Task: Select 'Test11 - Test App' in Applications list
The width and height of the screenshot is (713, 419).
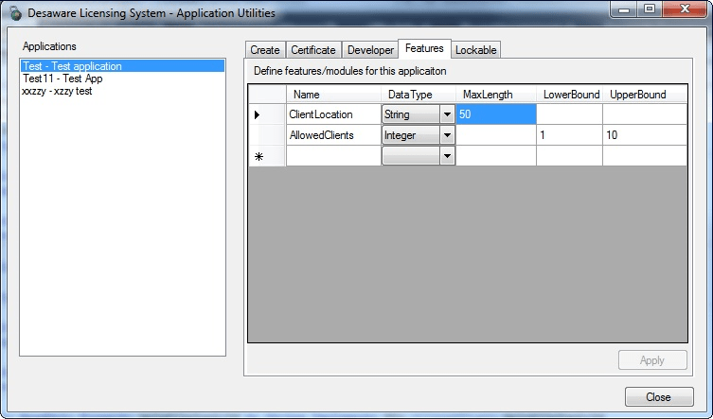Action: click(122, 79)
